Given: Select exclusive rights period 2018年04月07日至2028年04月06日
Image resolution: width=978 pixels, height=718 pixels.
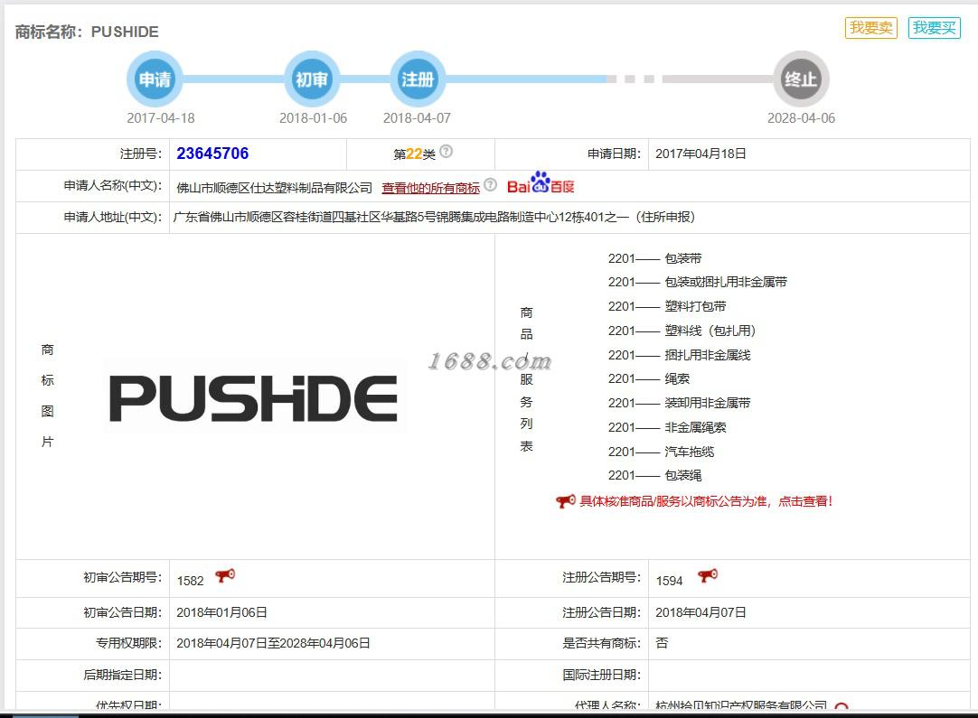Looking at the screenshot, I should (x=273, y=643).
